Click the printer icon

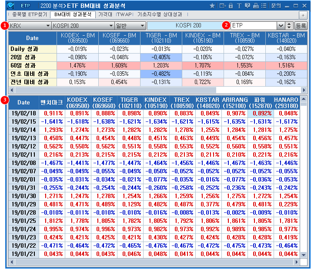pyautogui.click(x=256, y=6)
